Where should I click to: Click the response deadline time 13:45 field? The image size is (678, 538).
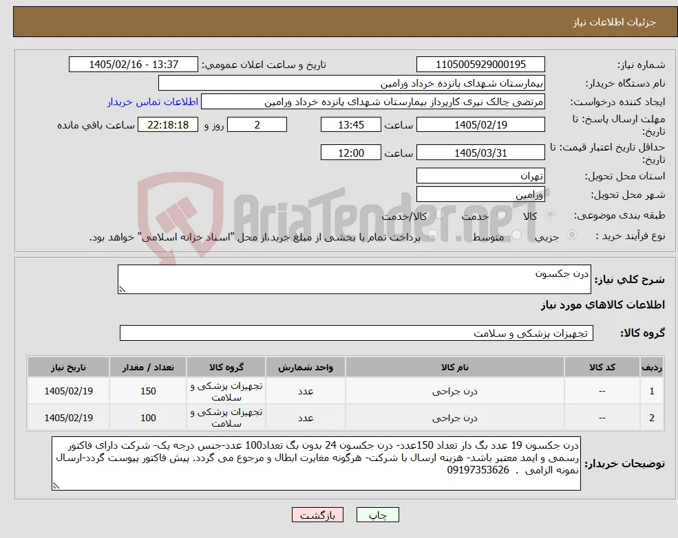(x=350, y=125)
